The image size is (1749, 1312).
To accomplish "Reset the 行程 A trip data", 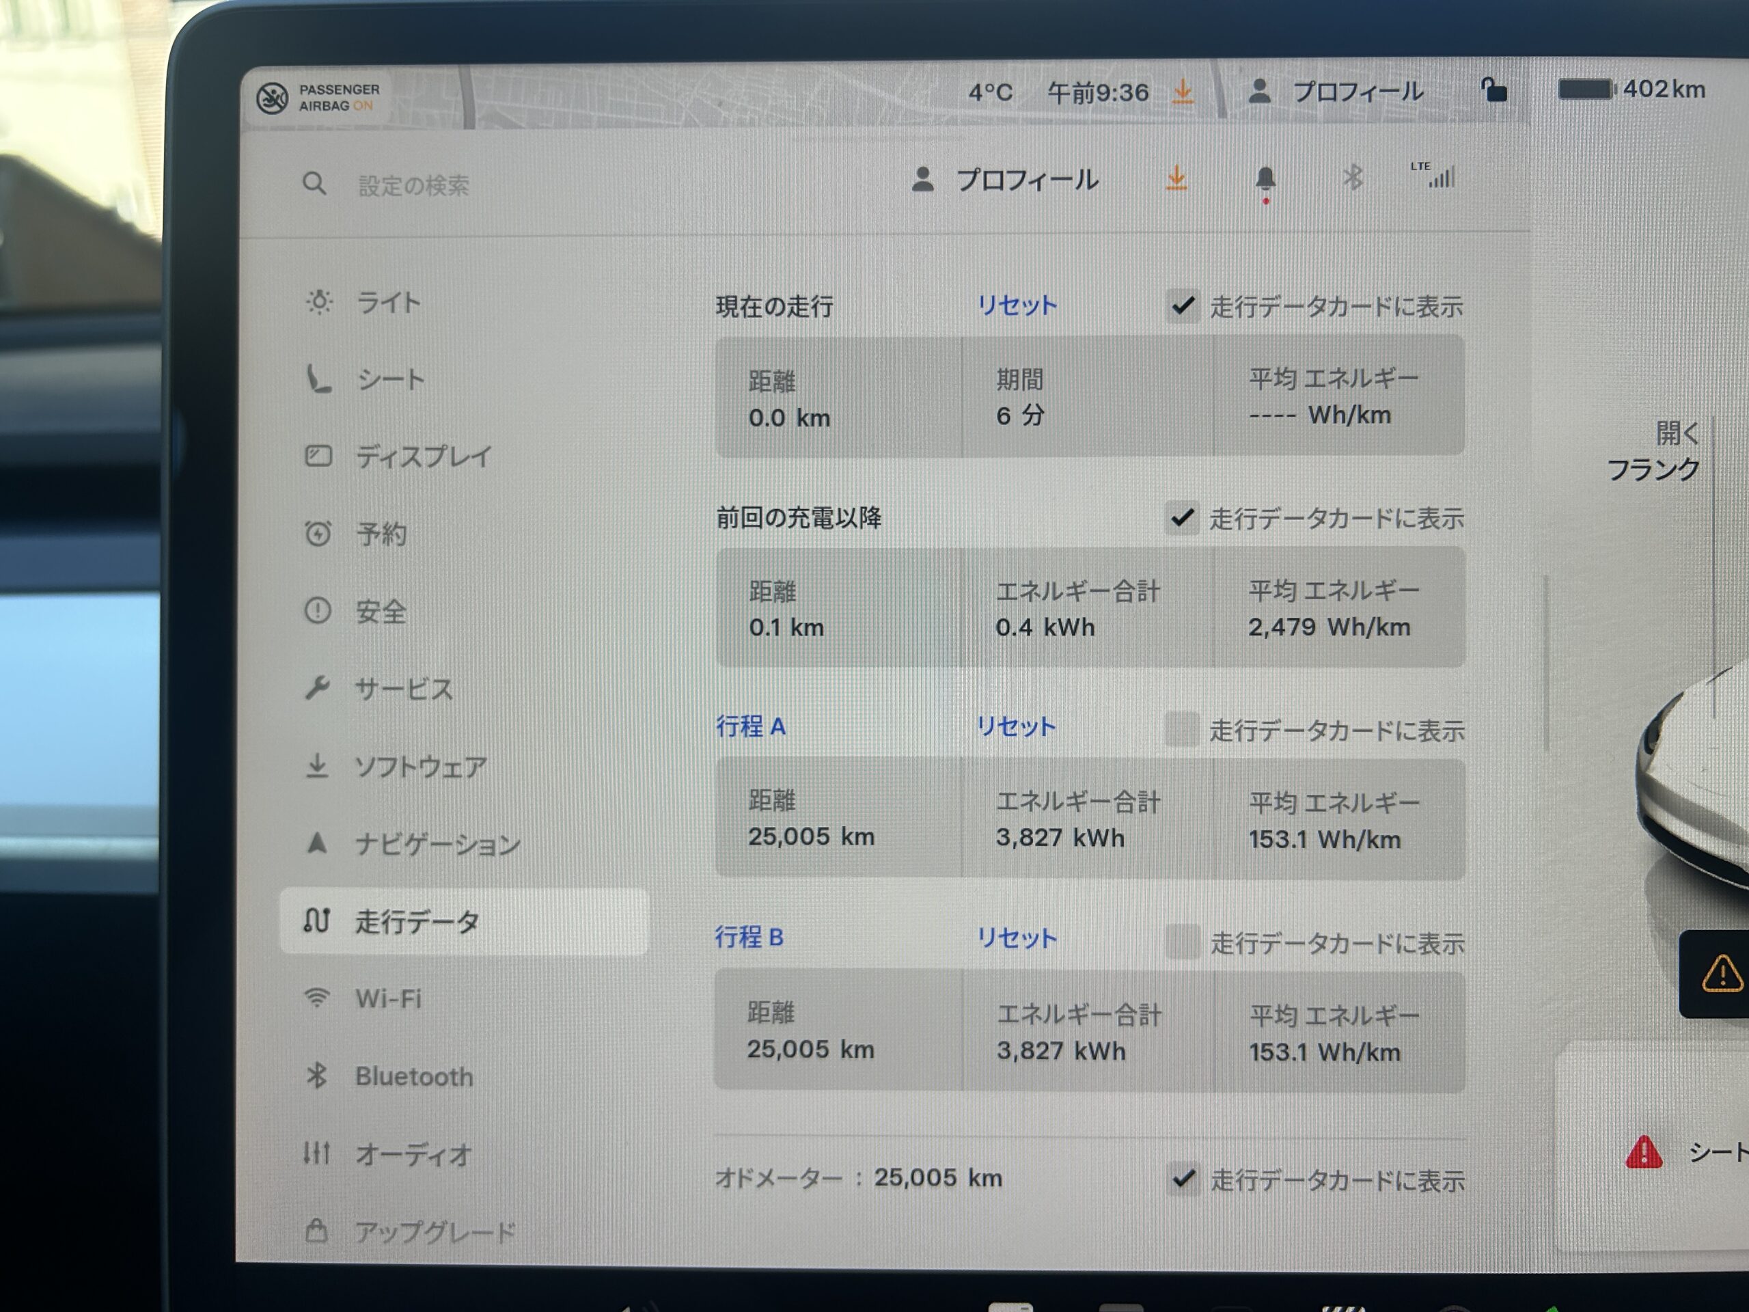I will 1016,726.
